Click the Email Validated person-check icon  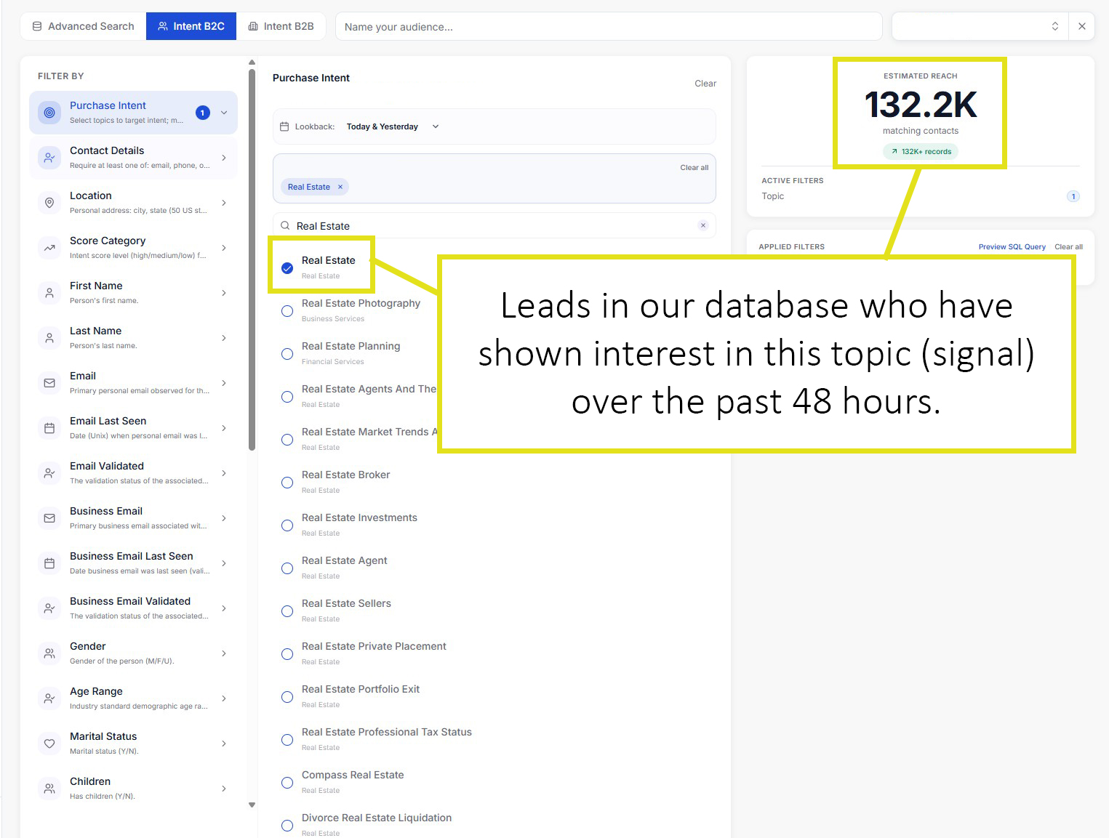pyautogui.click(x=49, y=473)
